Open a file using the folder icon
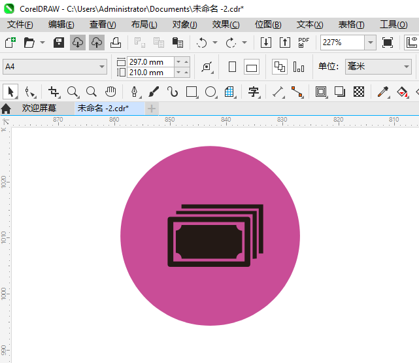 pos(29,43)
